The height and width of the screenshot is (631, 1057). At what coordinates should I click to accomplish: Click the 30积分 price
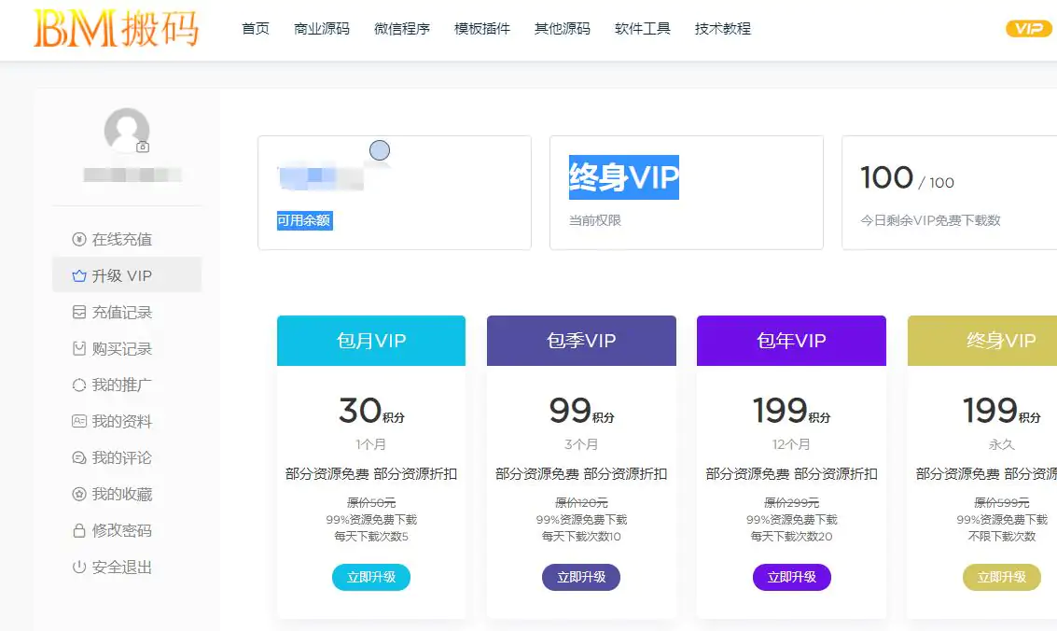tap(370, 411)
